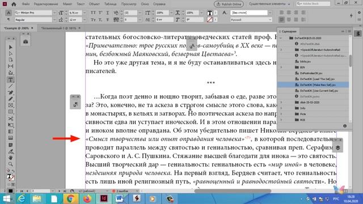Select the Gap tool
This screenshot has width=363, height=204.
11,66
